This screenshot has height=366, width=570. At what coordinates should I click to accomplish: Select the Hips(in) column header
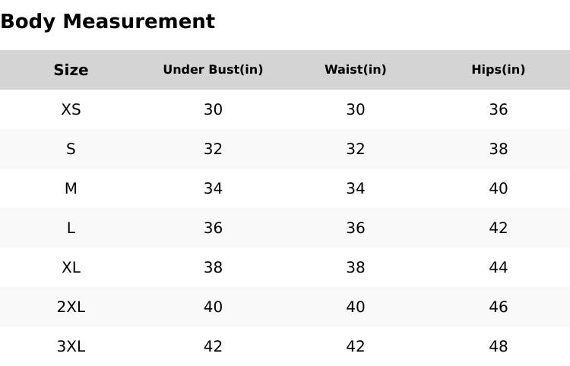coord(498,70)
